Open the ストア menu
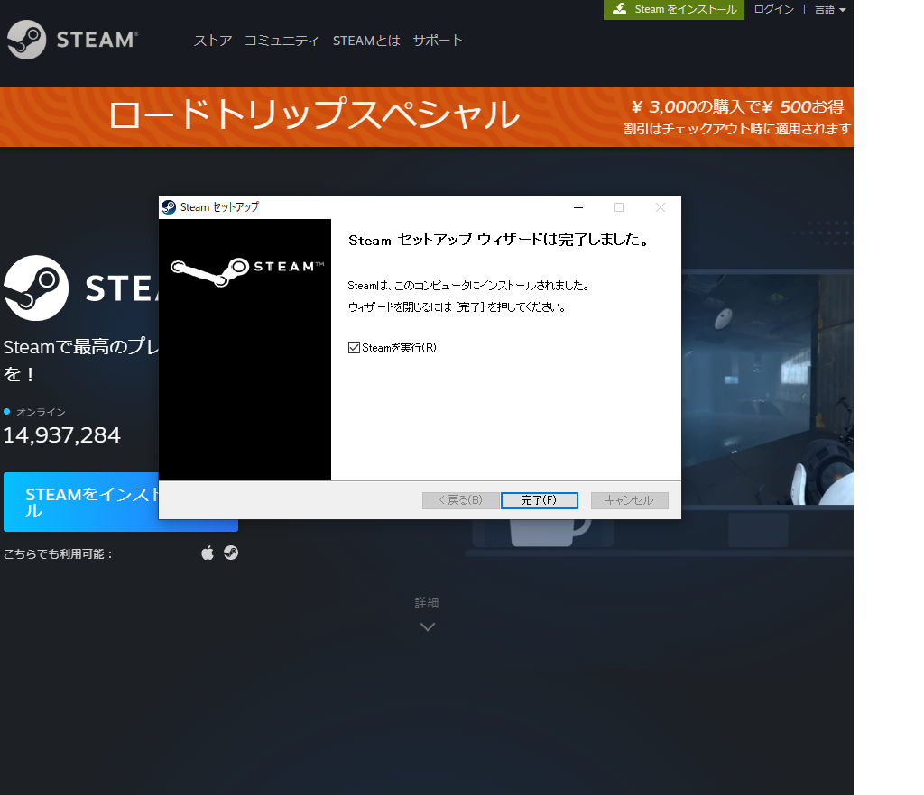Viewport: 924px width, 795px height. point(213,40)
